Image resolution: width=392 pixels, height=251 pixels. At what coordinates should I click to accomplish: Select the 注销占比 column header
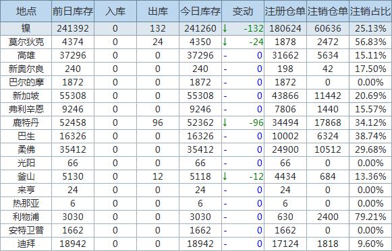(370, 11)
